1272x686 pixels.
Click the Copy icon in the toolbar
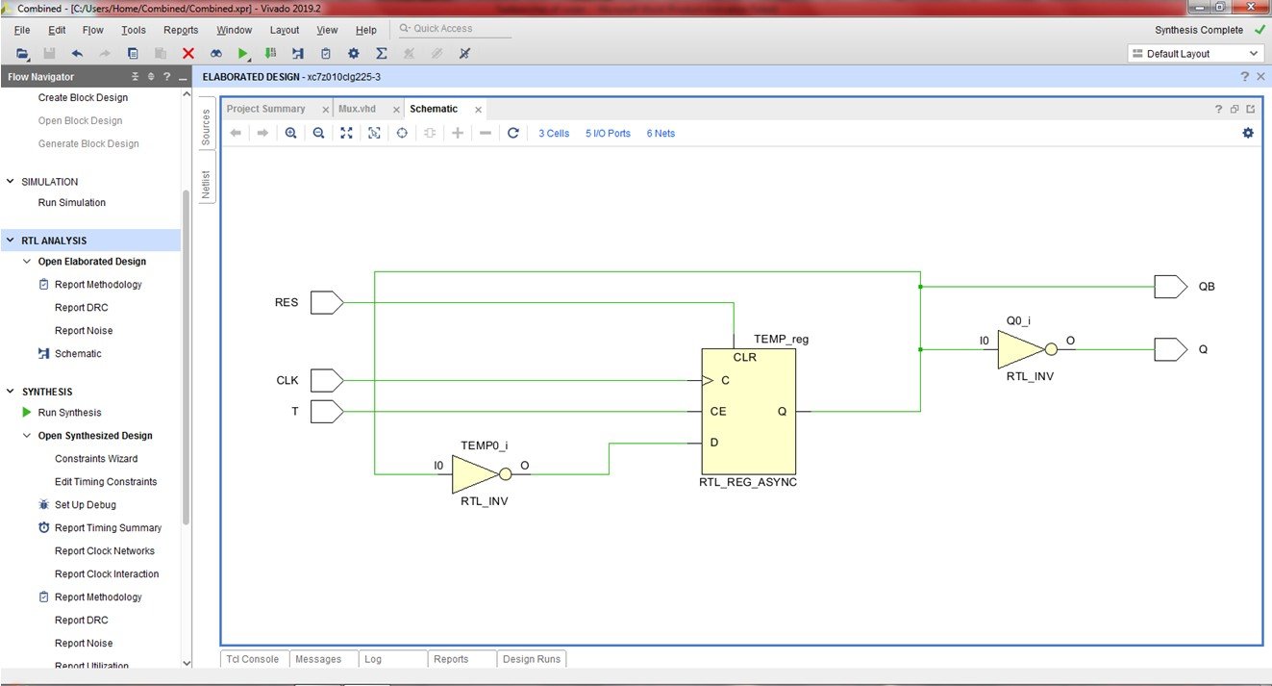click(x=133, y=54)
